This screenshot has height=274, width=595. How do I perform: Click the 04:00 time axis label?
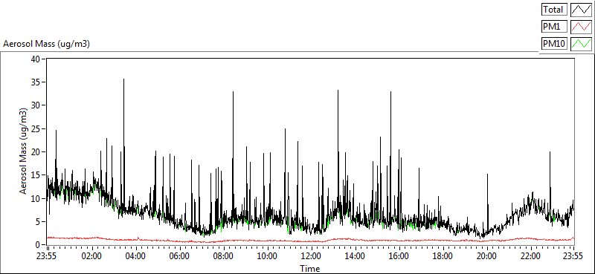pyautogui.click(x=136, y=255)
